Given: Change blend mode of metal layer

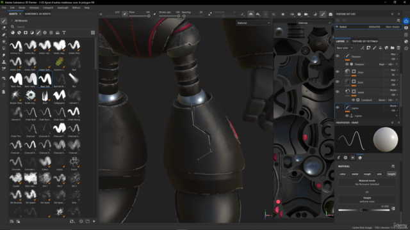Looking at the screenshot, I should pyautogui.click(x=393, y=90).
